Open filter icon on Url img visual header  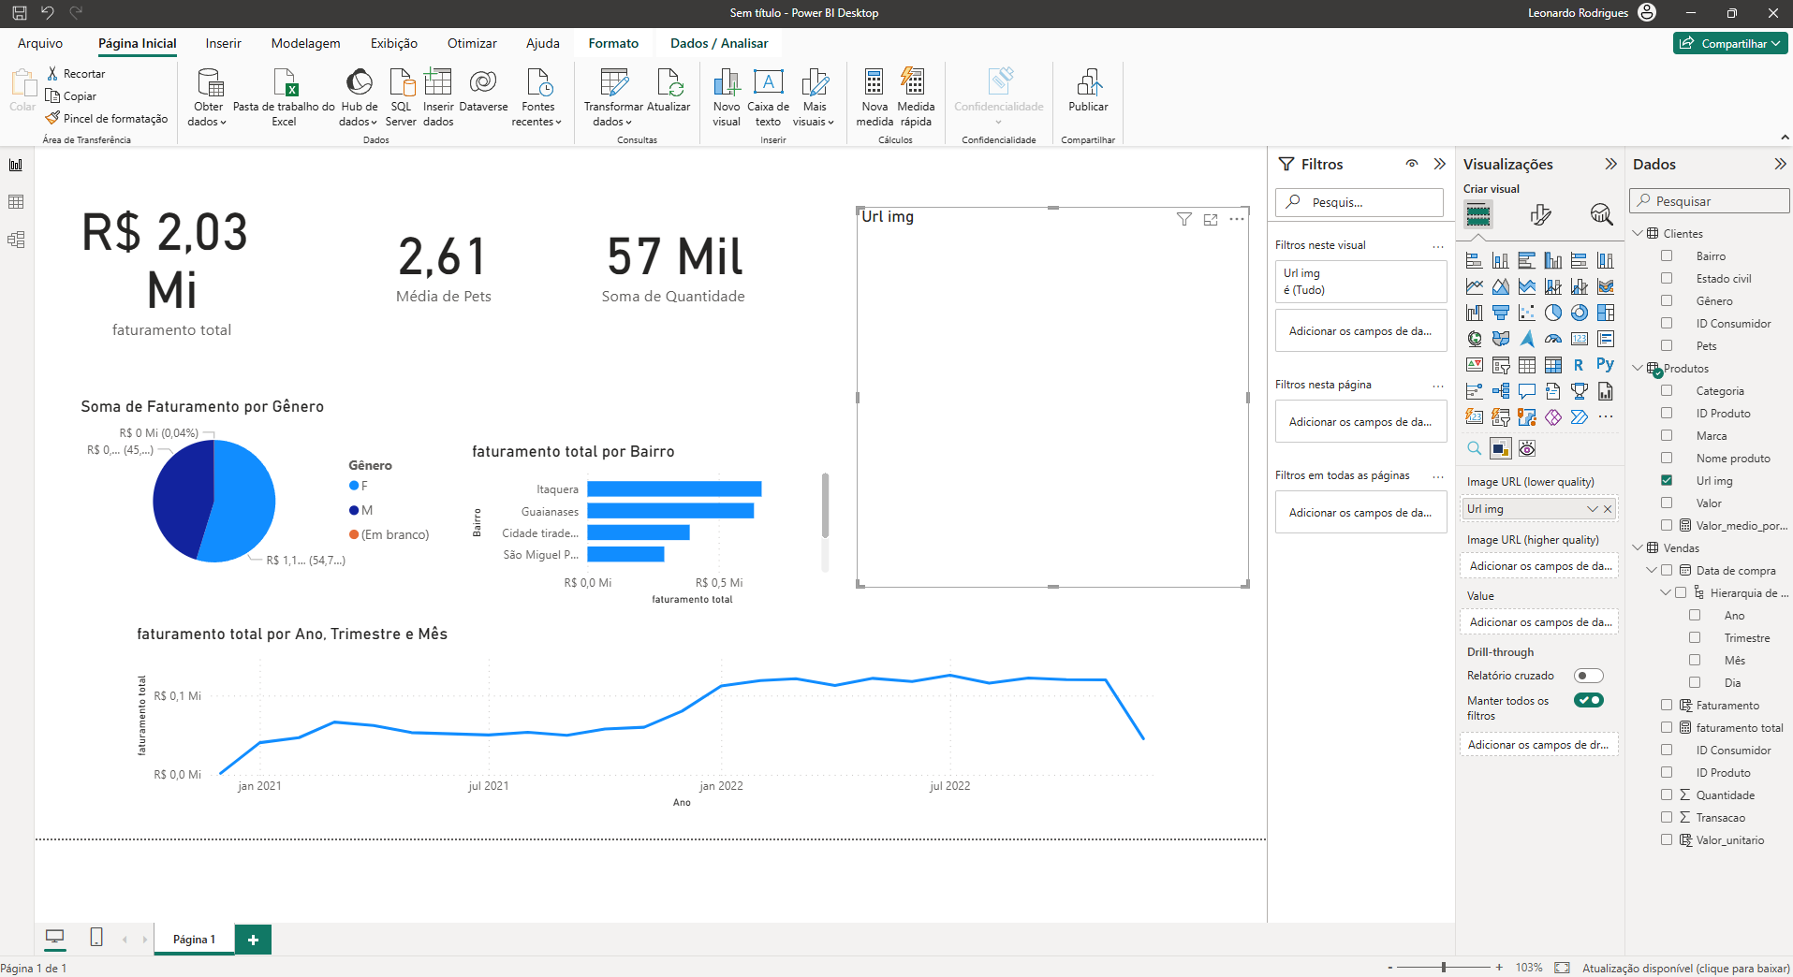coord(1184,219)
